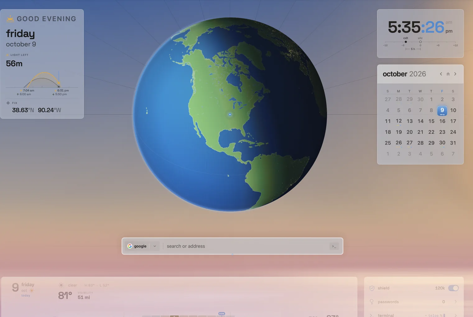This screenshot has height=317, width=473.
Task: Select the cdt marker on timezone slider
Action: coord(406,42)
